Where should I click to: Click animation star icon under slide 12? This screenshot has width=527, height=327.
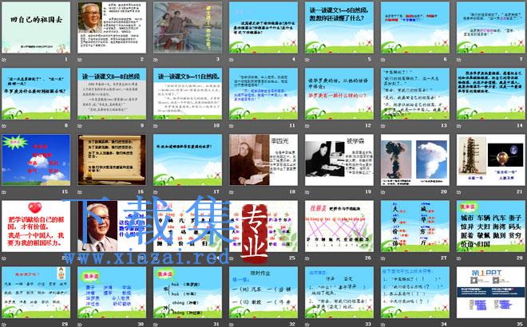tap(307, 125)
